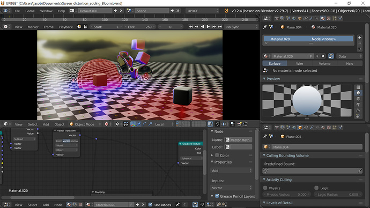Collapse the Culling Bounding Volume panel

point(264,155)
